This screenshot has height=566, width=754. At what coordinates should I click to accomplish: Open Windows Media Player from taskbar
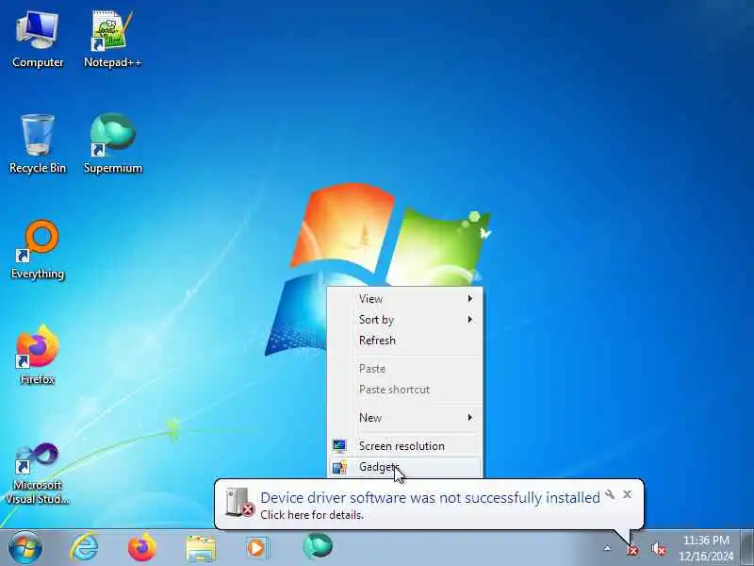[x=258, y=548]
